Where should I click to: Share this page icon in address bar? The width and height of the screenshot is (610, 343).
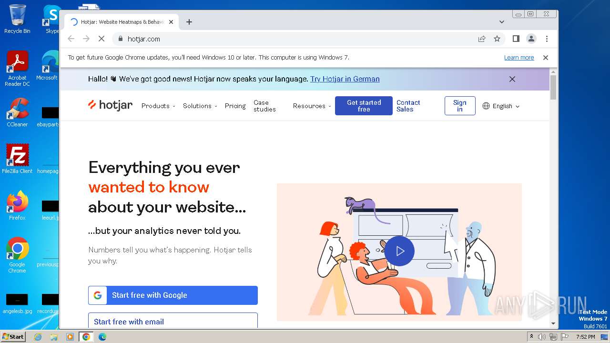coord(482,39)
